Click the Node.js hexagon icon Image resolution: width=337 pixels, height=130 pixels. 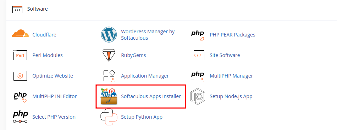pos(198,96)
